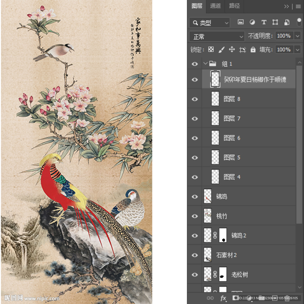Click the 石素材2 layer thumbnail
The image size is (304, 304).
click(x=208, y=254)
